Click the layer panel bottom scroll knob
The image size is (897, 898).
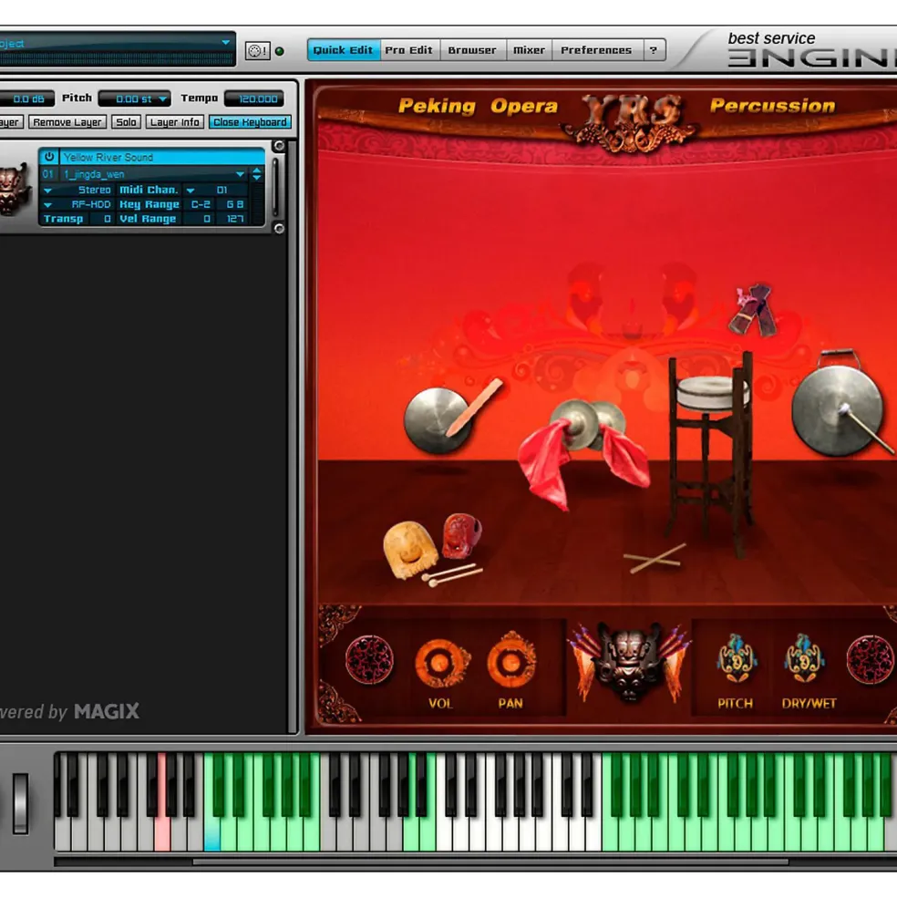[279, 229]
